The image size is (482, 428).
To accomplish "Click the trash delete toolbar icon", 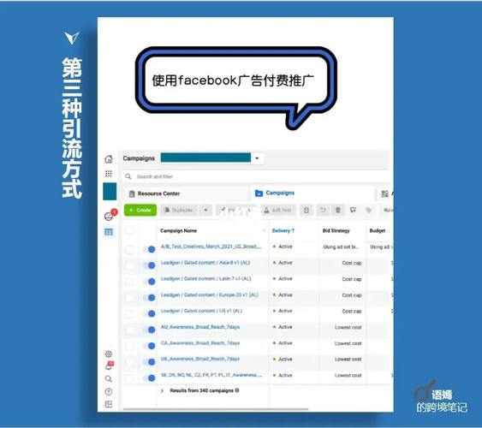I will tap(338, 211).
